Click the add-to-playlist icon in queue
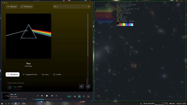 click(82, 86)
